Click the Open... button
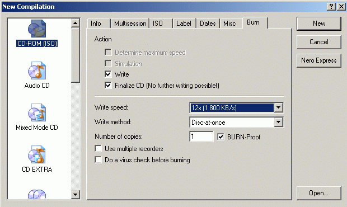Viewport: 347px width, 207px height. (x=318, y=193)
